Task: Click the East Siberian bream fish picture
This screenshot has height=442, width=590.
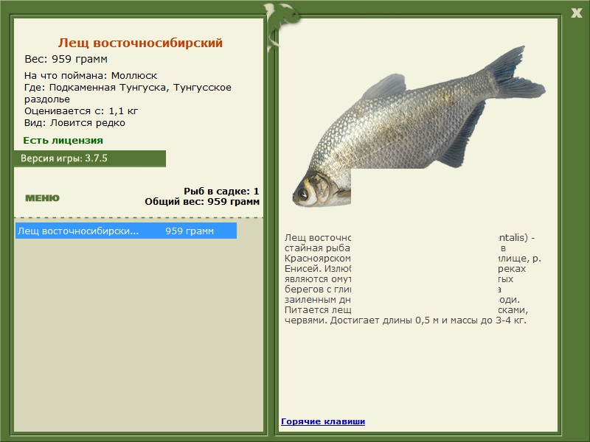Action: point(419,126)
